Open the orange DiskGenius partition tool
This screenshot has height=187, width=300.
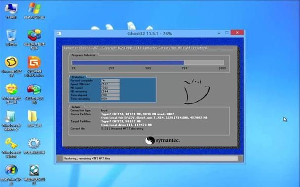[x=34, y=66]
